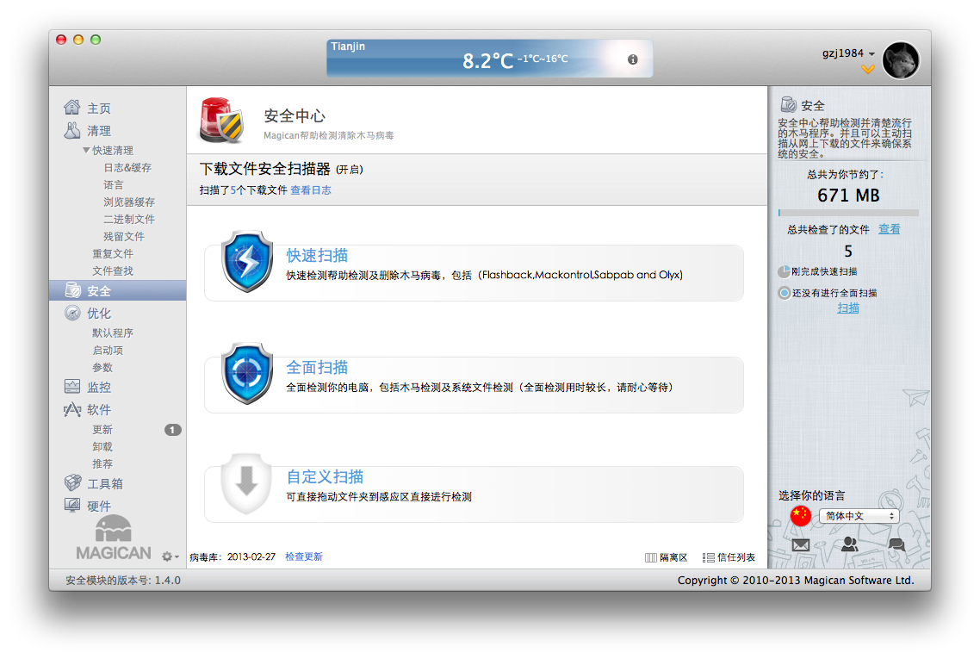Screen dimensions: 980x659
Task: Click the 查看 link beside 总共检查了的文件
Action: pyautogui.click(x=890, y=229)
